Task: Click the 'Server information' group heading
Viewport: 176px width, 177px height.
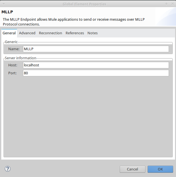Action: [20, 58]
